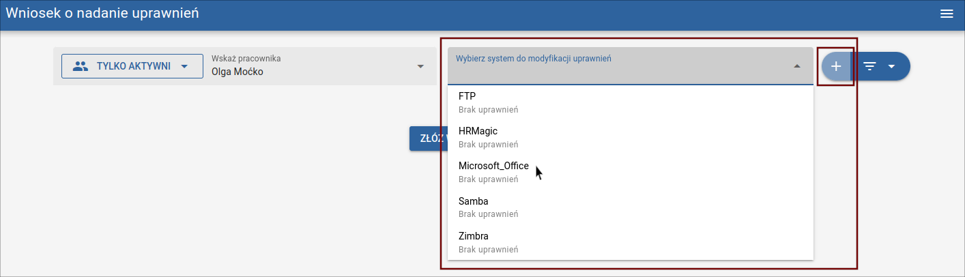Collapse the system selection list arrow
The height and width of the screenshot is (277, 965).
(796, 66)
